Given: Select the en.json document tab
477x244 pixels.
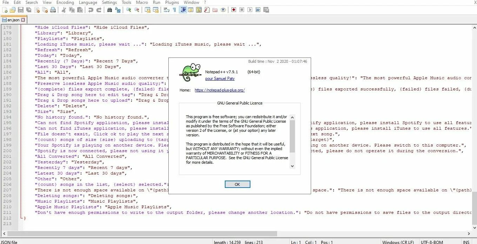Looking at the screenshot, I should (x=14, y=20).
